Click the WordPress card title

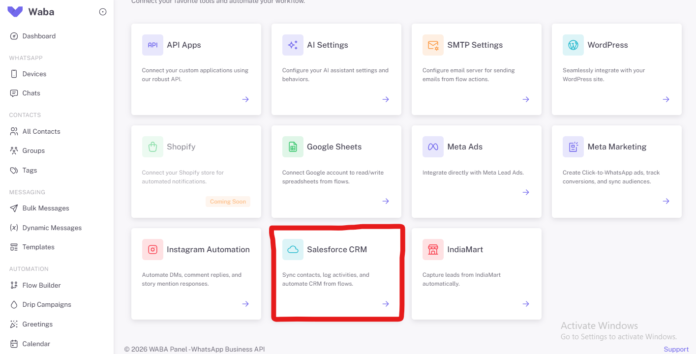[x=607, y=45]
